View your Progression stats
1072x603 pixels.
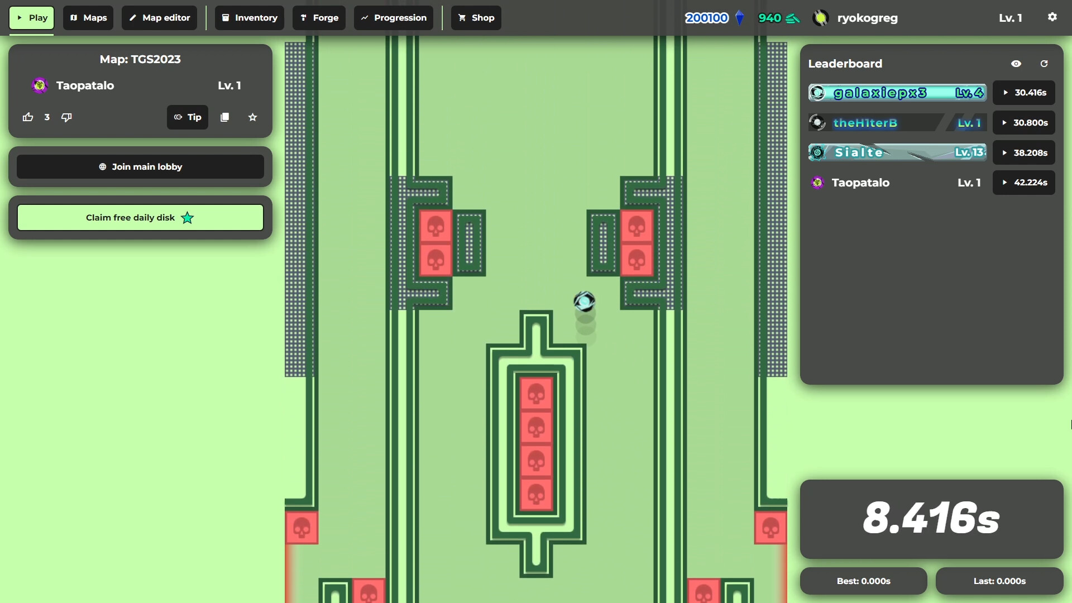click(x=393, y=17)
